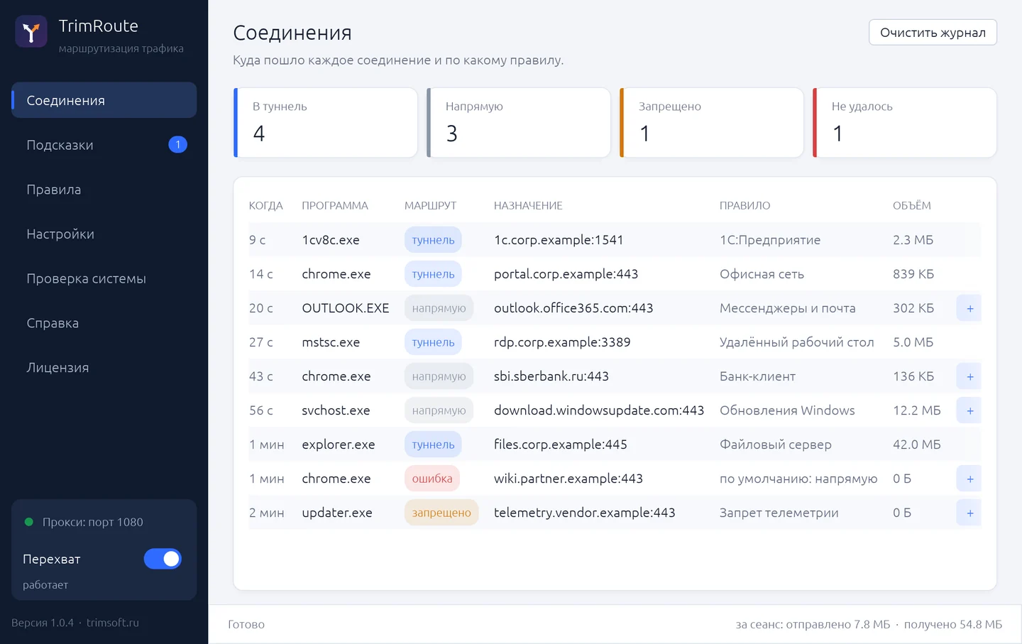Click the ПРОГРАММА column header
Screen dimensions: 1022x644
tap(335, 206)
